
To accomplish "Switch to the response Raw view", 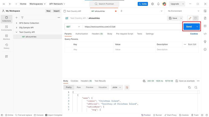I will pyautogui.click(x=79, y=87).
